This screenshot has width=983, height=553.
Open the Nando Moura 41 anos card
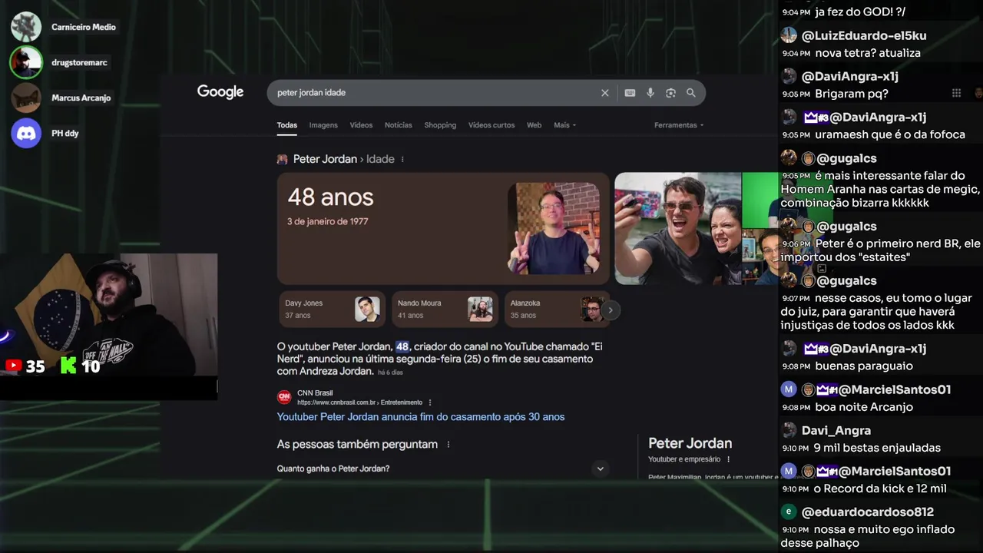(x=445, y=309)
